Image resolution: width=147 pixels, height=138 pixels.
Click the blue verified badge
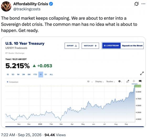(51, 4)
